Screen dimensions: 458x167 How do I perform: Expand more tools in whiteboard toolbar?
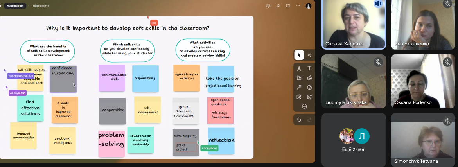coord(304,106)
